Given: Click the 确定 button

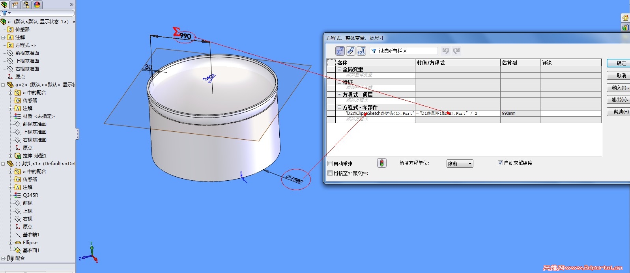Looking at the screenshot, I should pyautogui.click(x=619, y=63).
